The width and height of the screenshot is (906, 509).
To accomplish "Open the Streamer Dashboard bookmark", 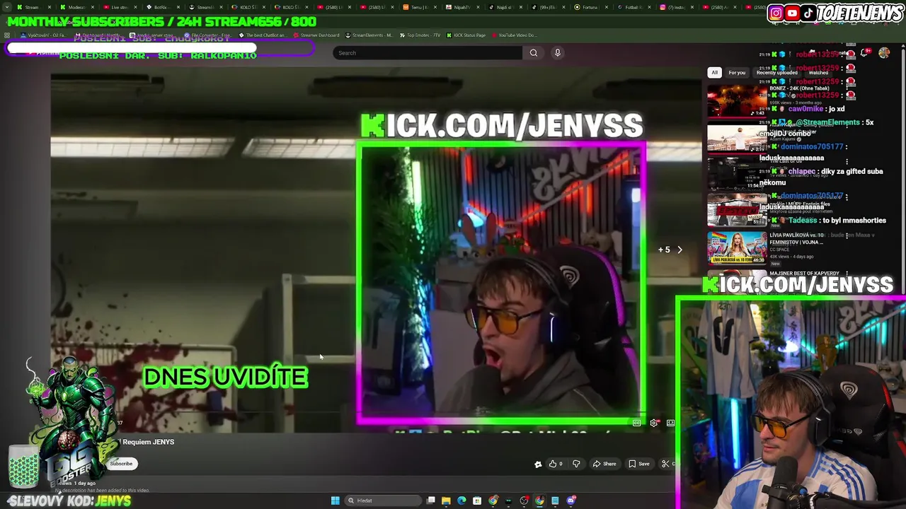I will (x=316, y=35).
